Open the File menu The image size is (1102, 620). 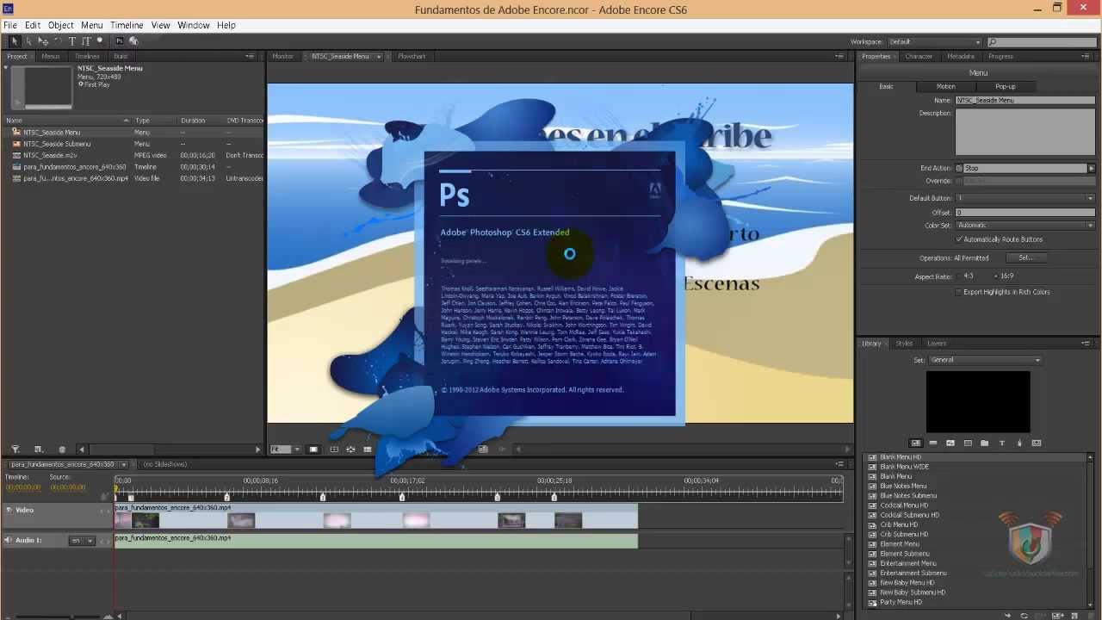coord(10,25)
